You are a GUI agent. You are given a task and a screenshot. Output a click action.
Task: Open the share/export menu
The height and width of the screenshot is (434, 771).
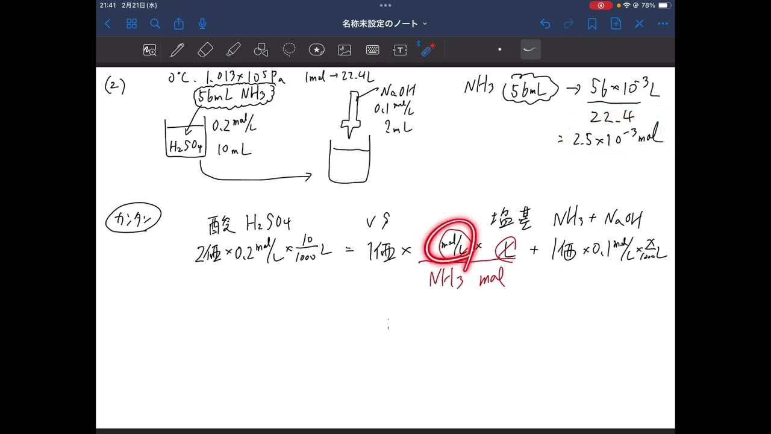coord(179,24)
